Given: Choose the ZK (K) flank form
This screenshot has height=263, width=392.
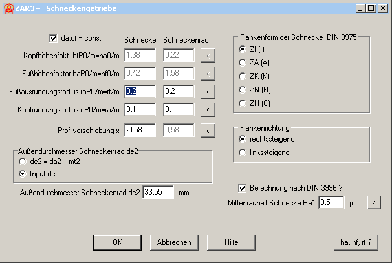Looking at the screenshot, I should click(x=243, y=76).
